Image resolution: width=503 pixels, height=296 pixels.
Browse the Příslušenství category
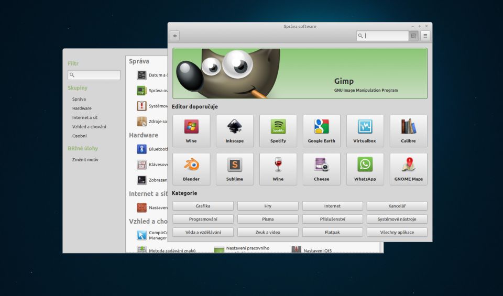pyautogui.click(x=332, y=219)
